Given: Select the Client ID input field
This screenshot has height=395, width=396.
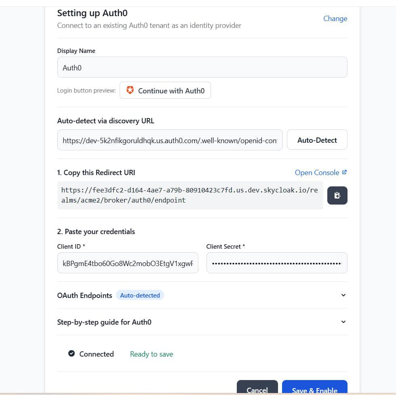Looking at the screenshot, I should click(128, 263).
